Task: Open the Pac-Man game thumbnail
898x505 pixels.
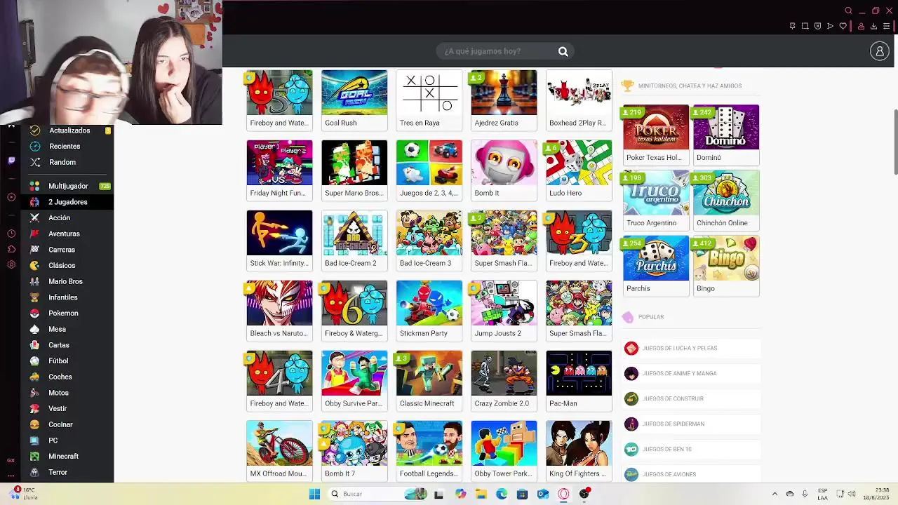Action: (579, 381)
